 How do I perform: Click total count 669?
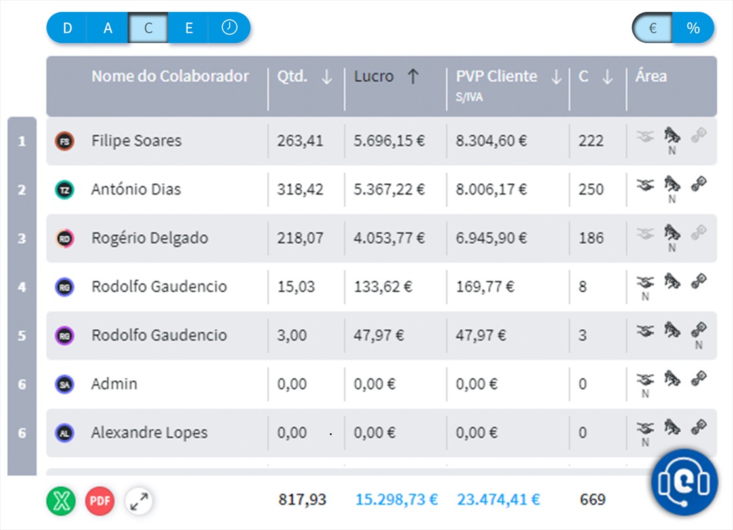[x=592, y=500]
